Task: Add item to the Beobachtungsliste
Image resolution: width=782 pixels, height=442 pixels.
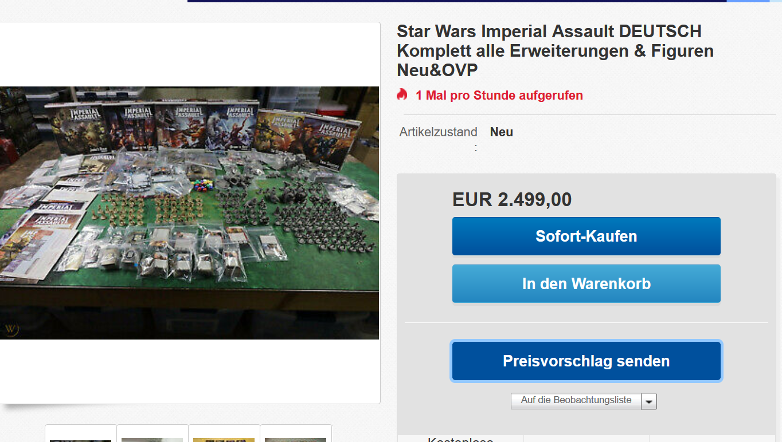Action: (x=576, y=401)
